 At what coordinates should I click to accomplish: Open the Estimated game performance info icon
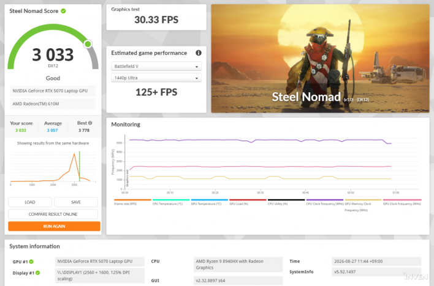pyautogui.click(x=199, y=53)
